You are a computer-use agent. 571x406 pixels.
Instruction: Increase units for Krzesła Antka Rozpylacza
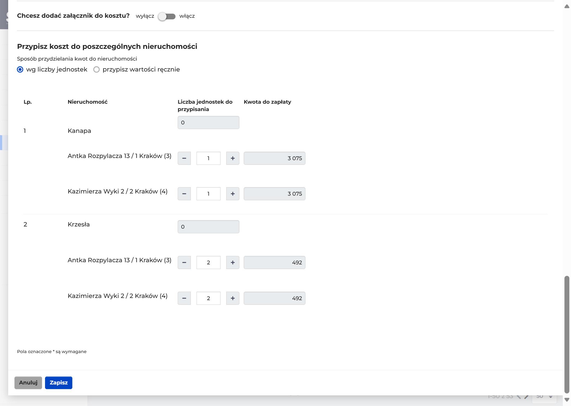tap(233, 262)
